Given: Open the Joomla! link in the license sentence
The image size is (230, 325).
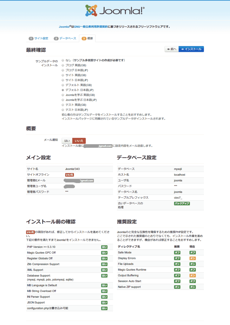Looking at the screenshot, I should 64,27.
